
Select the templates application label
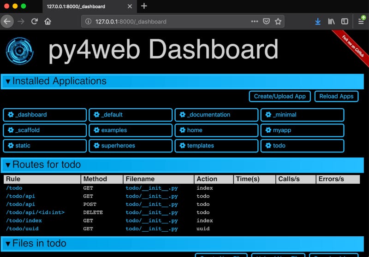click(201, 146)
